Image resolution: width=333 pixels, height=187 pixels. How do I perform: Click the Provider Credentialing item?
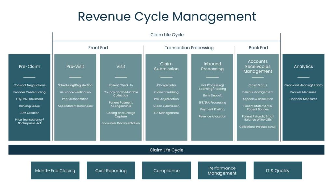pyautogui.click(x=29, y=92)
